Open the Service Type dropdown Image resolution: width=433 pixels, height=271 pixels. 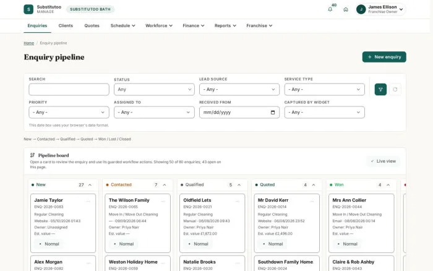(325, 90)
